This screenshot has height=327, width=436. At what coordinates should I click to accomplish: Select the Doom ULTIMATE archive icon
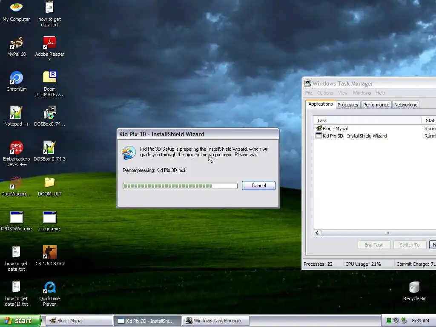point(49,84)
